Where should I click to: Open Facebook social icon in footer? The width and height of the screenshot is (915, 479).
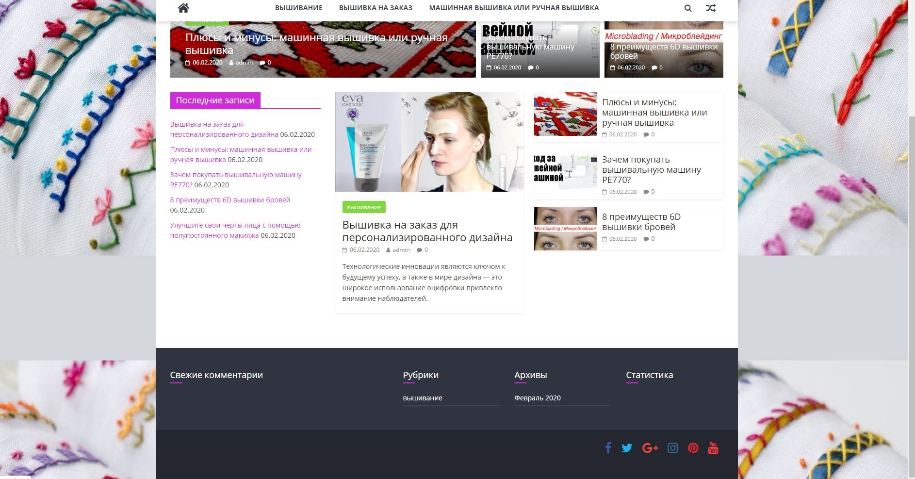point(608,447)
